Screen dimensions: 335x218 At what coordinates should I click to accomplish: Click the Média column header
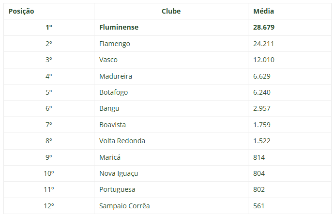tap(264, 11)
